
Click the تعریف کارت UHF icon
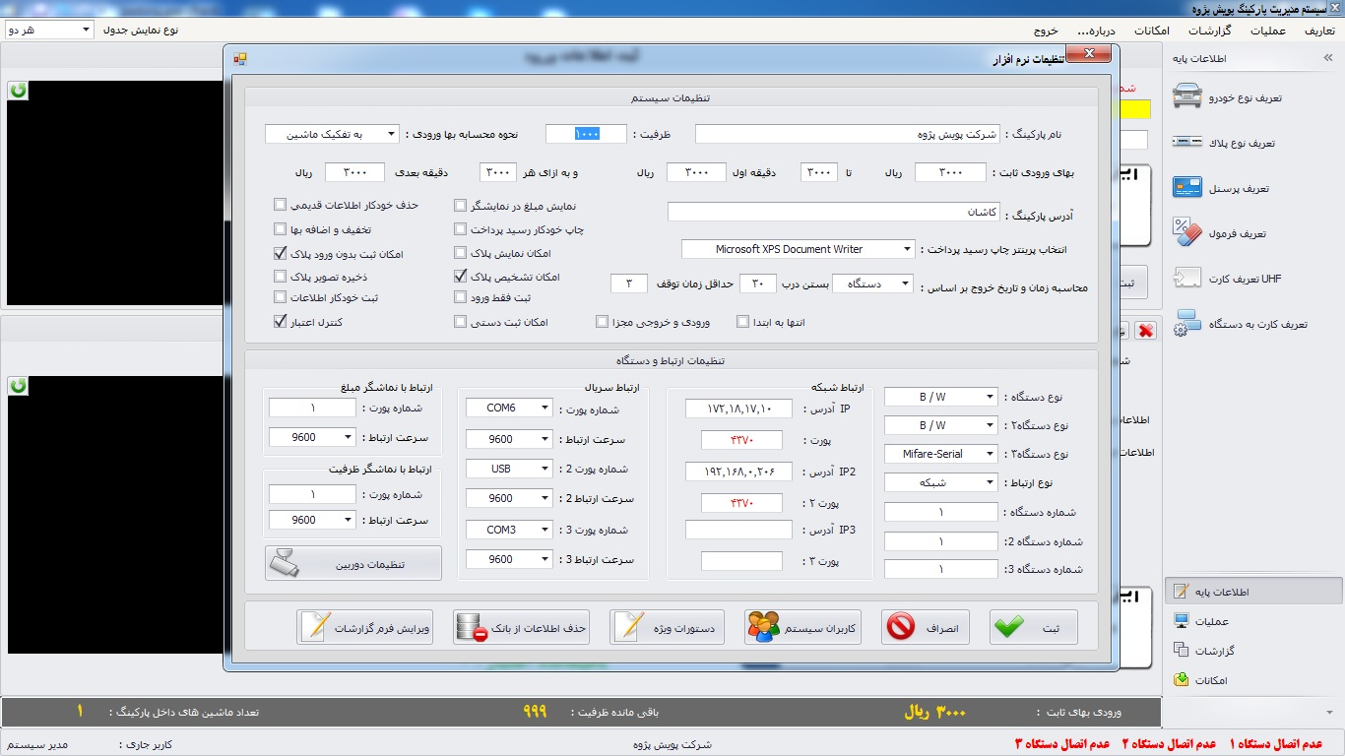coord(1188,279)
